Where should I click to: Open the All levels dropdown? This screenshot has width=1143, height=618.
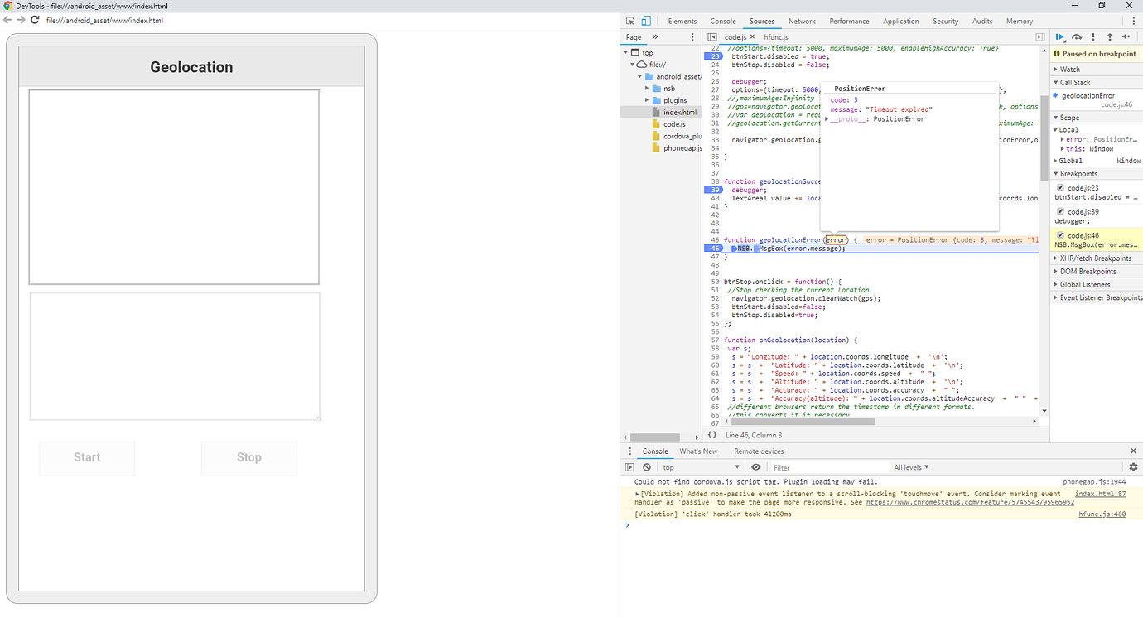[x=910, y=466]
